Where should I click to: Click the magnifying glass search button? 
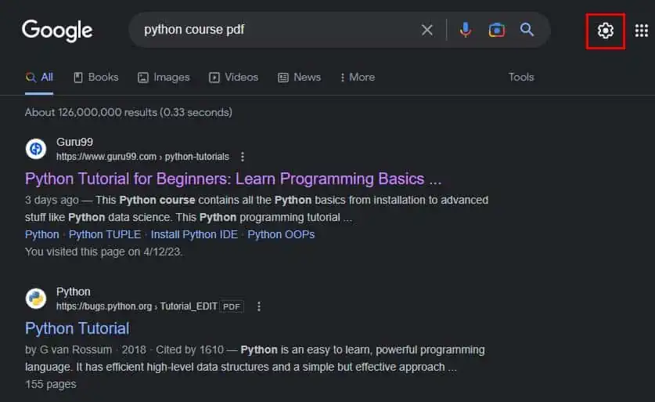pyautogui.click(x=527, y=30)
